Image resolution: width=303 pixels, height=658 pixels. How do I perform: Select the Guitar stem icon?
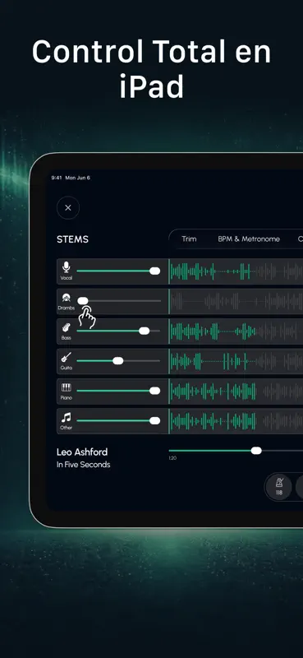click(67, 358)
